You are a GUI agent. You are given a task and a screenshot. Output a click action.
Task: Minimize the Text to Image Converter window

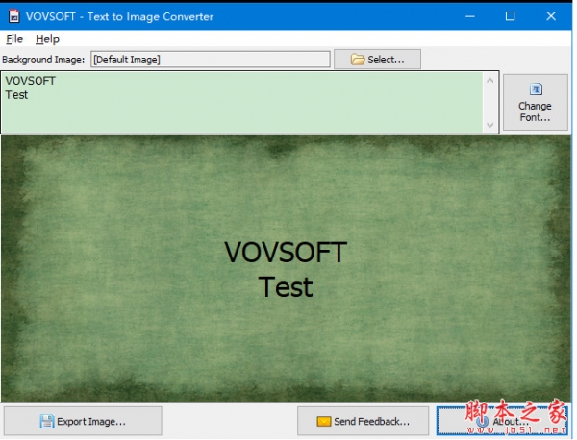pyautogui.click(x=470, y=16)
